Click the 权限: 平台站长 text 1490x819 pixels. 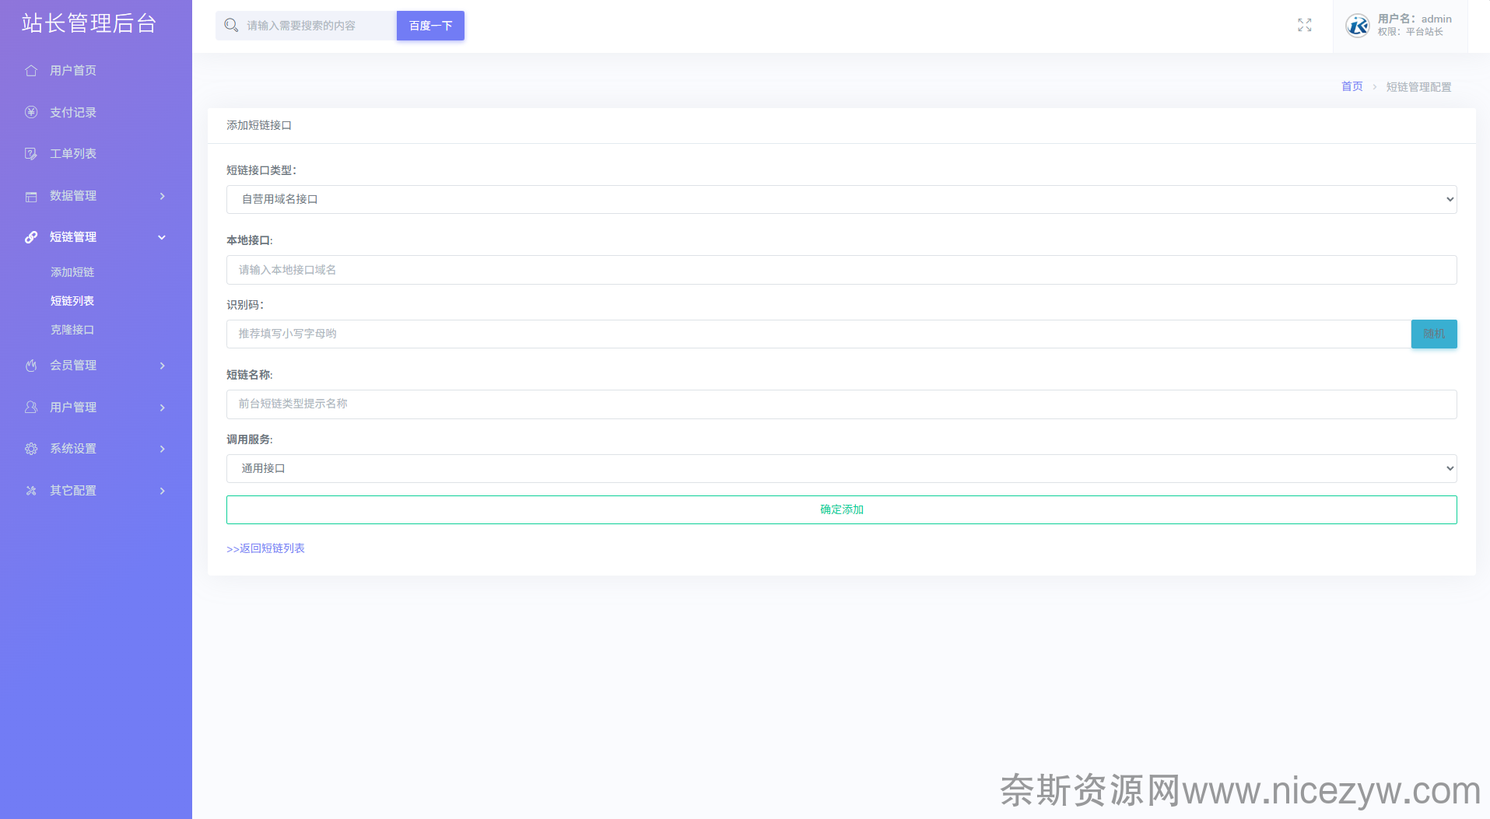click(1410, 32)
